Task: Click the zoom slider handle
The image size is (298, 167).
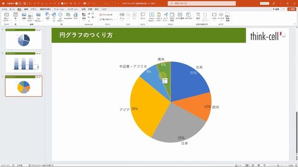Action: 278,165
